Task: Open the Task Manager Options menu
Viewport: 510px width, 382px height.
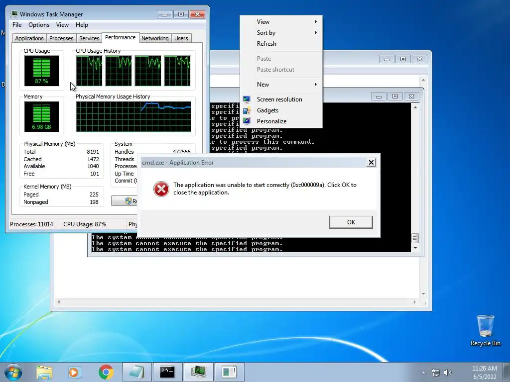Action: click(x=39, y=25)
